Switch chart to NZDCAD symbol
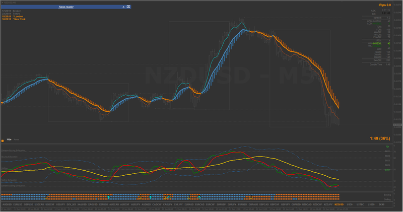Viewport: 403px width, 212px height. [x=307, y=204]
